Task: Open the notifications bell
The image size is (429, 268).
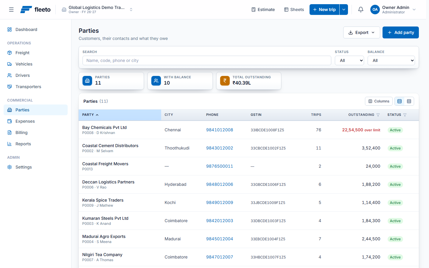Action: [x=361, y=10]
